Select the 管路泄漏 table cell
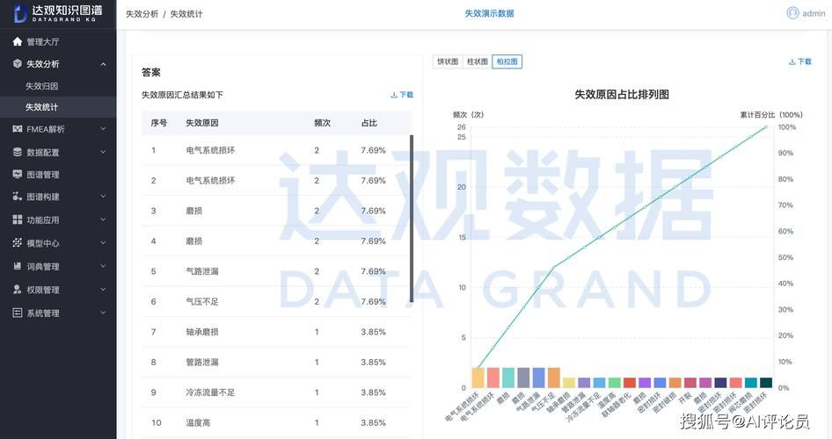The image size is (832, 439). click(x=202, y=362)
